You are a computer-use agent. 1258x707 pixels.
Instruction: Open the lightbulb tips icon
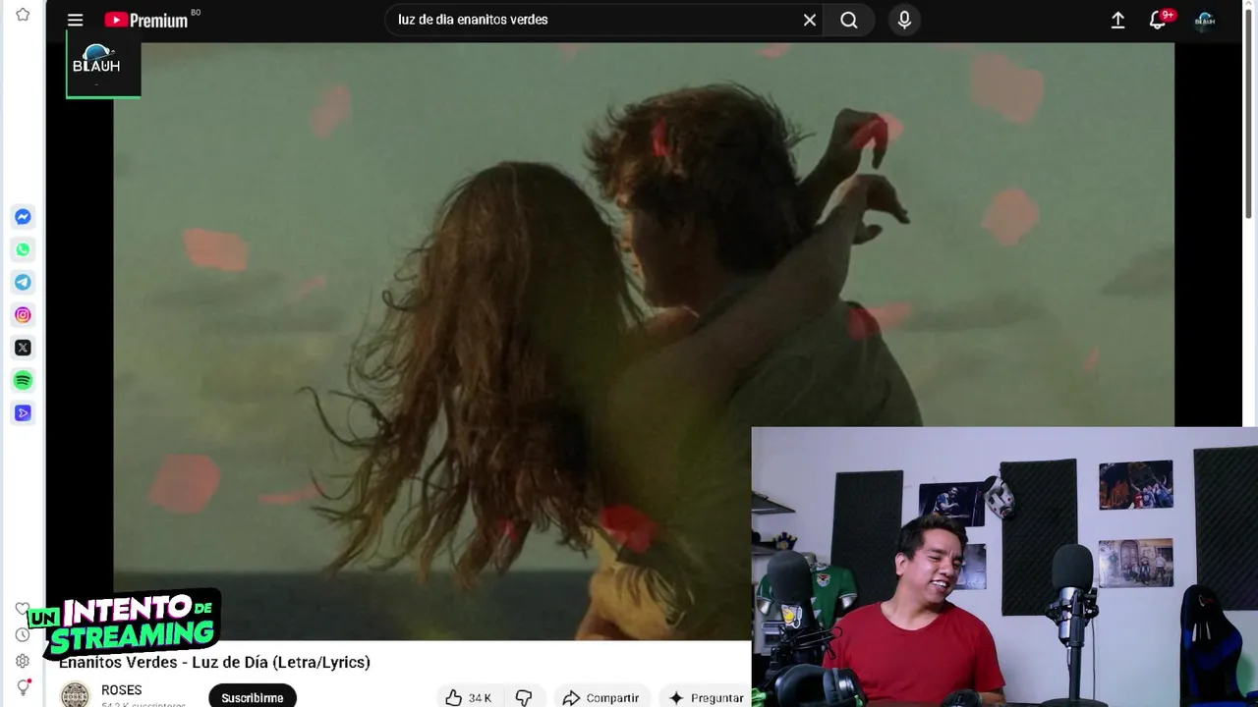point(23,687)
